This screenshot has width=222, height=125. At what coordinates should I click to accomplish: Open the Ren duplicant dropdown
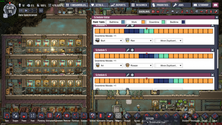(x=139, y=41)
